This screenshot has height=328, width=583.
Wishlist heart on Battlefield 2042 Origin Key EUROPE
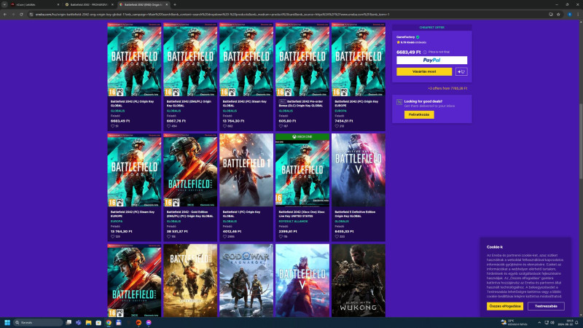point(337,126)
